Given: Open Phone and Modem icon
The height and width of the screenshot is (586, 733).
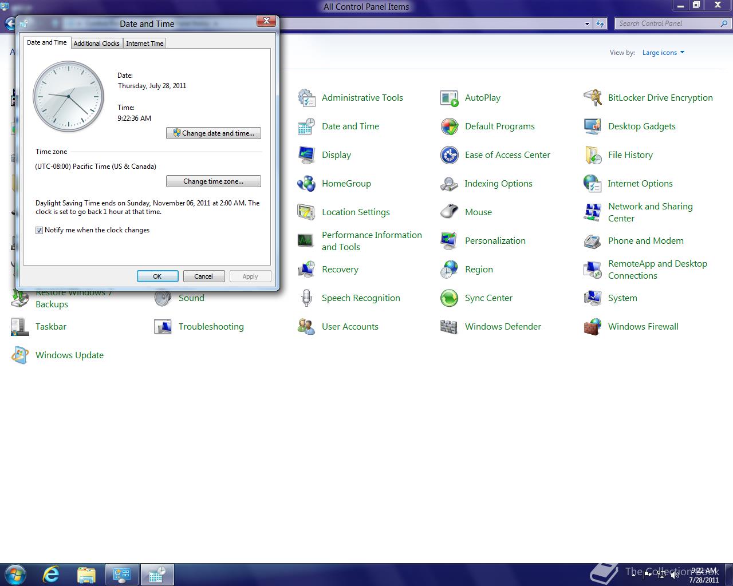Looking at the screenshot, I should pos(593,241).
